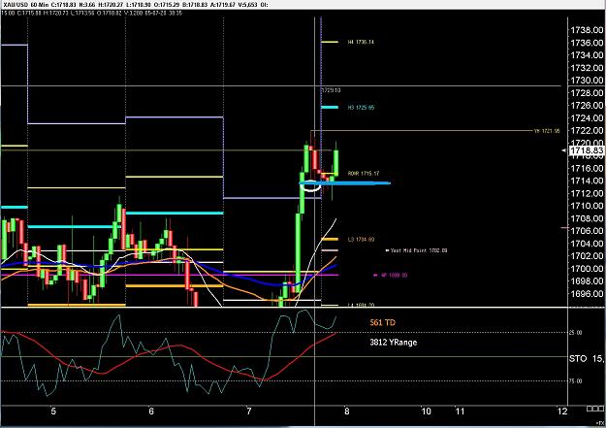
Task: Click the three-square chart control in bottom corner
Action: click(595, 409)
